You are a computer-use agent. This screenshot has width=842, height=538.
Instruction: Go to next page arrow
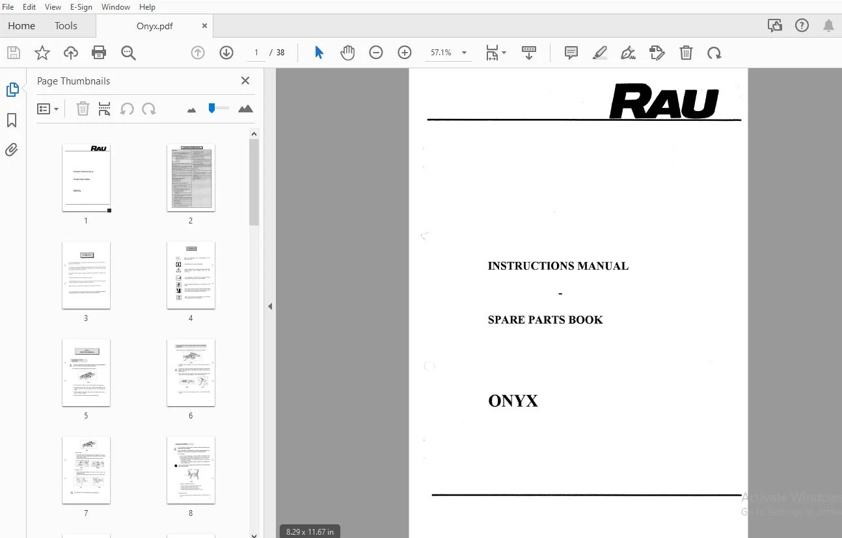point(226,53)
